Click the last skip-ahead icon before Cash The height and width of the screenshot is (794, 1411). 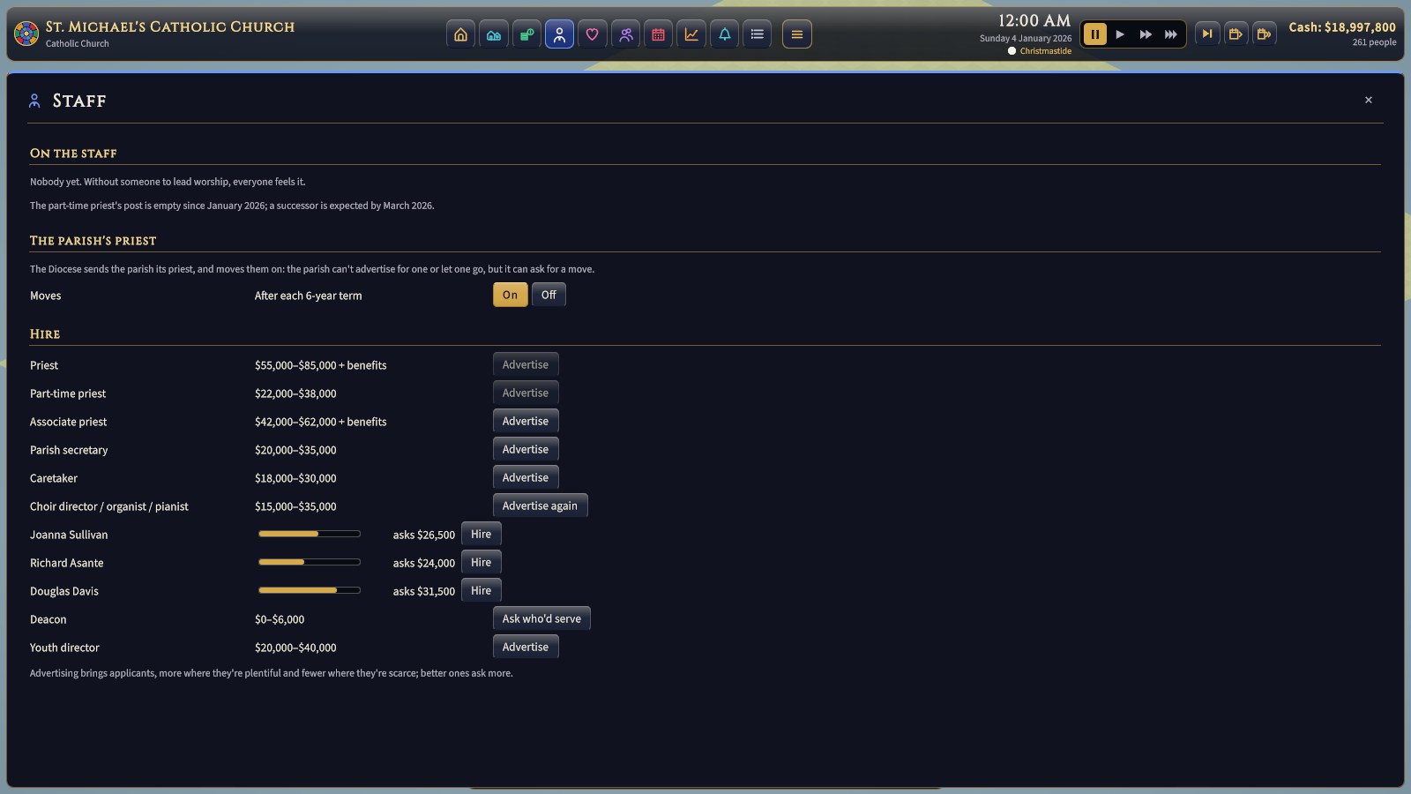coord(1264,34)
